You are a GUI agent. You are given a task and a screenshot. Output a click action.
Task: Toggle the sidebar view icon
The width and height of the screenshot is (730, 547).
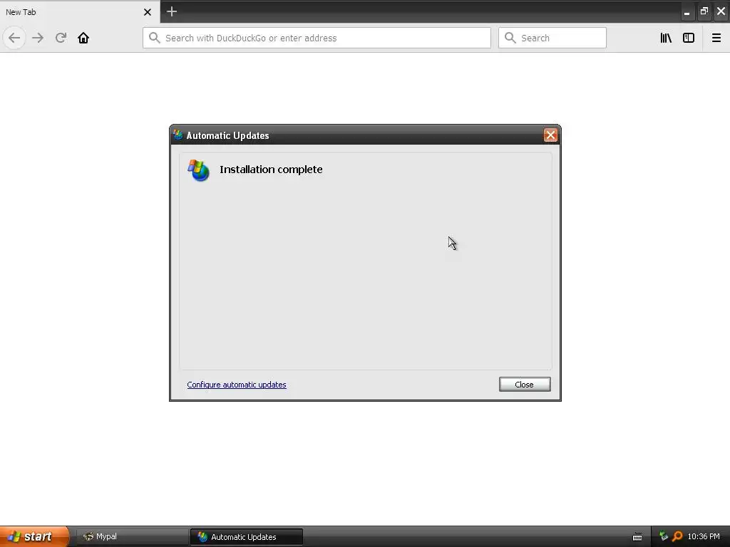[x=689, y=38]
